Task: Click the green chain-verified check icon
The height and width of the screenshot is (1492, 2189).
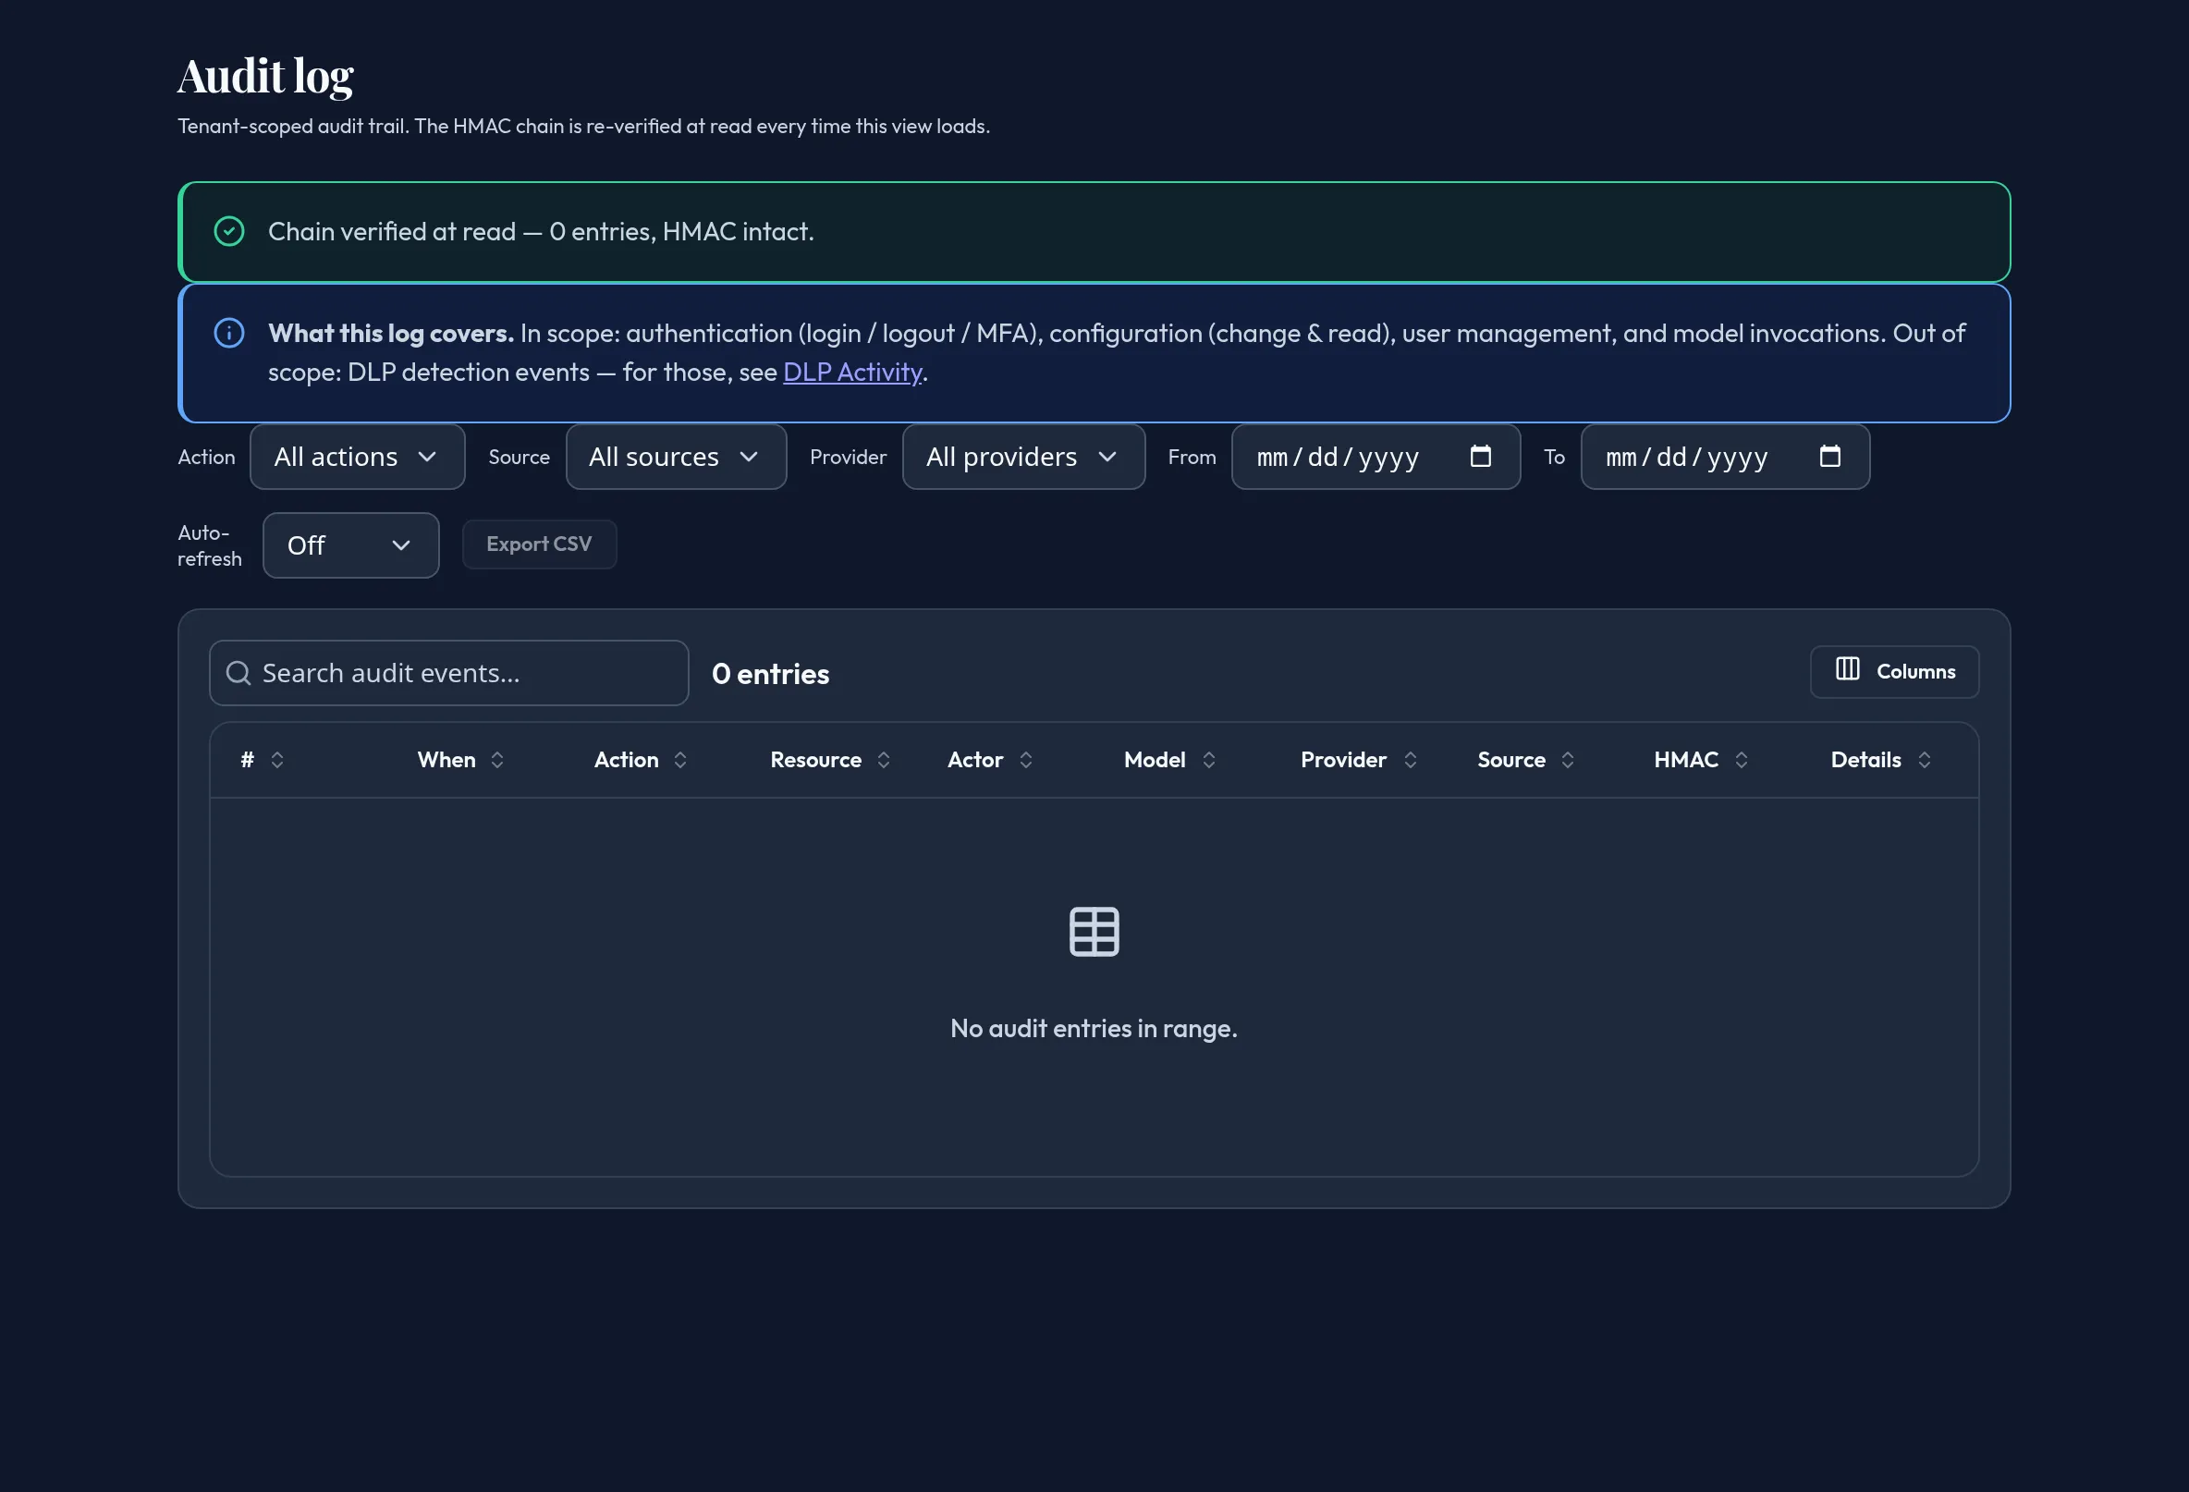Action: coord(229,232)
